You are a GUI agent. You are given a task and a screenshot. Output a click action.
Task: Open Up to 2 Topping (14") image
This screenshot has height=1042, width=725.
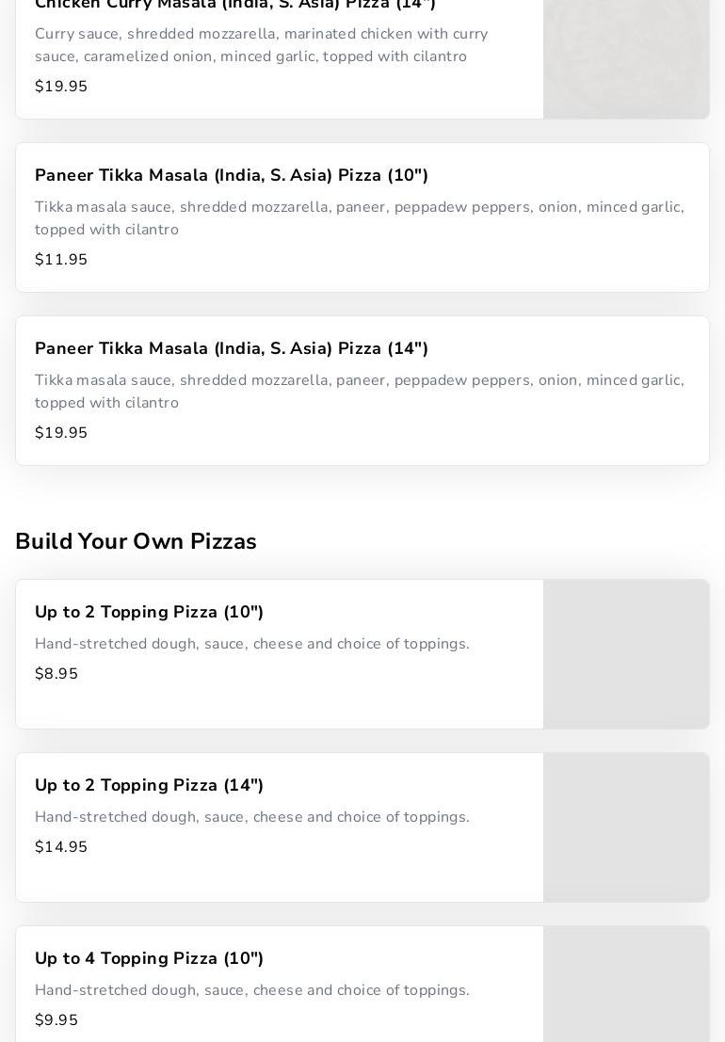click(626, 827)
